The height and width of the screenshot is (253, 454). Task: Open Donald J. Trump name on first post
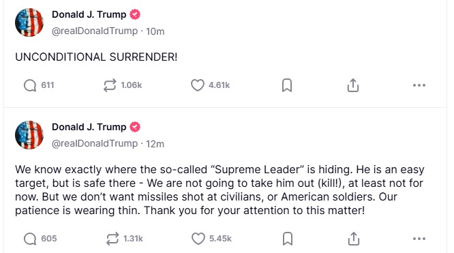(89, 14)
